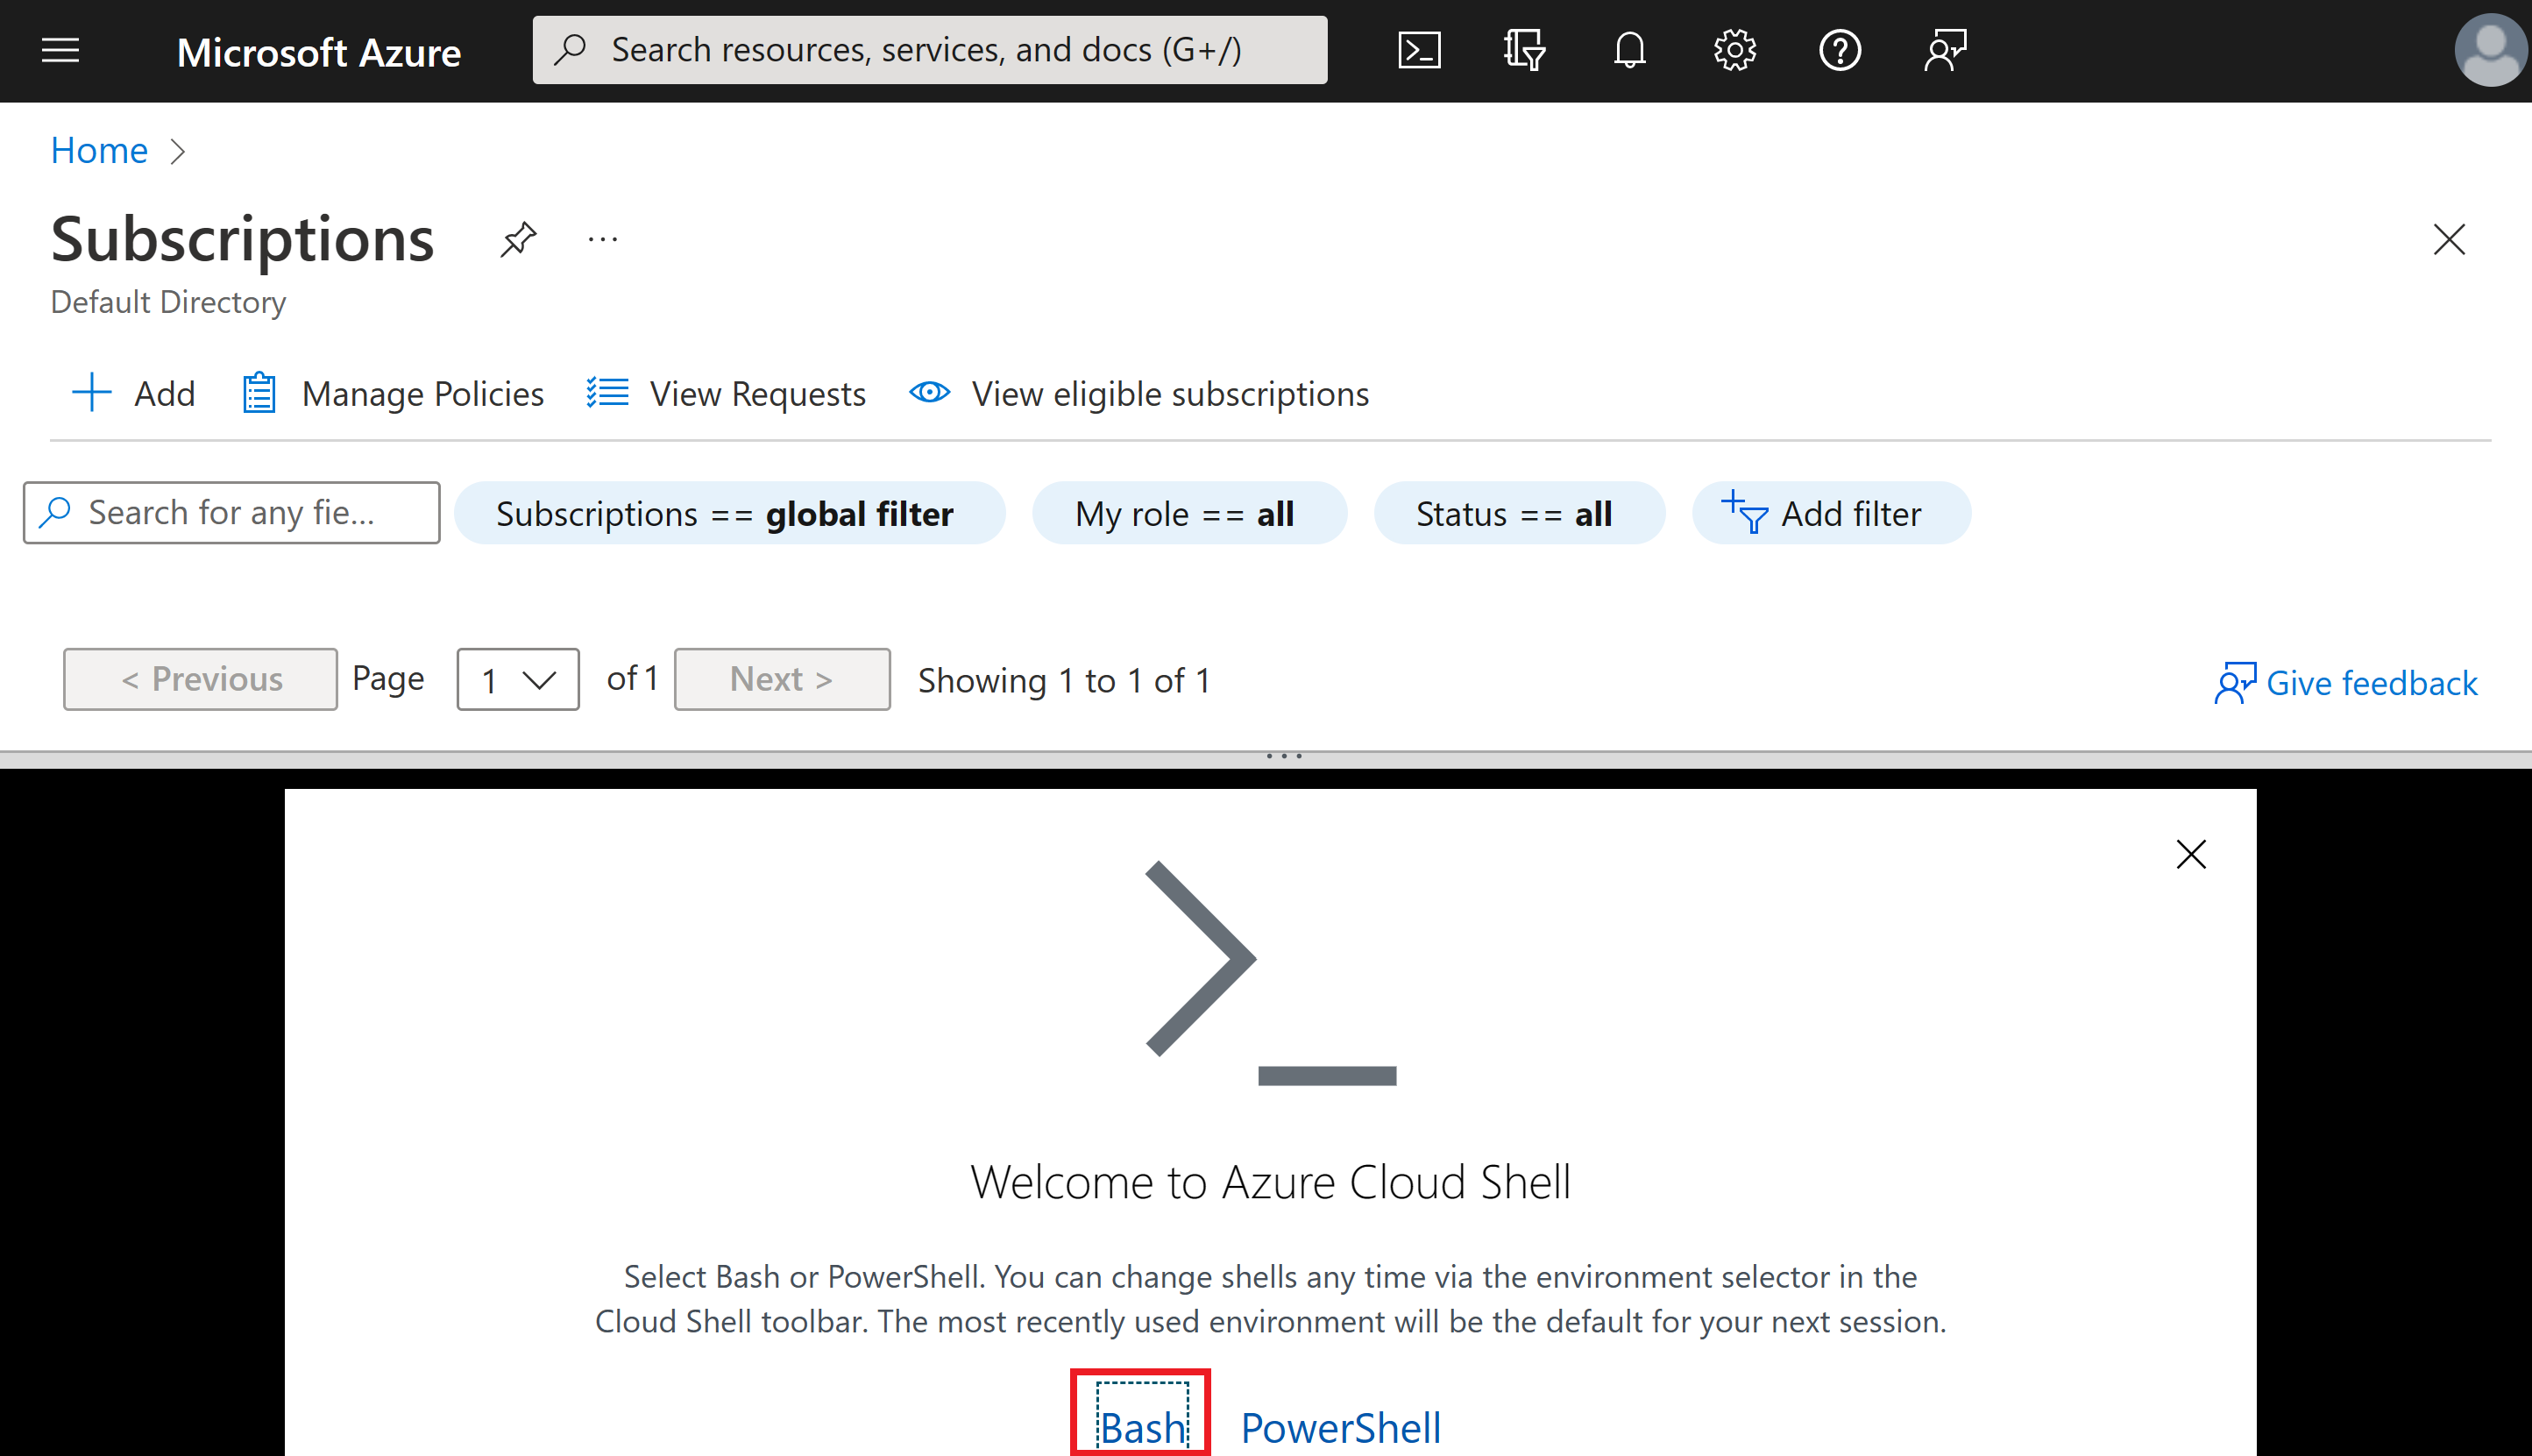
Task: Open the account avatar menu
Action: click(2490, 50)
